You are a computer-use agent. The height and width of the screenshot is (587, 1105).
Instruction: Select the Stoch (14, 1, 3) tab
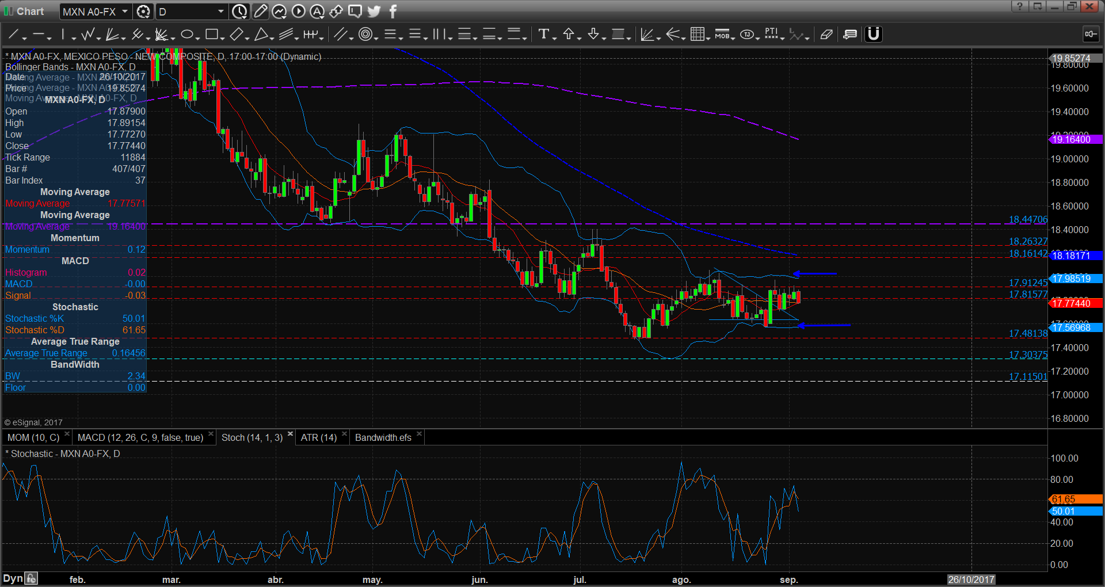[252, 437]
